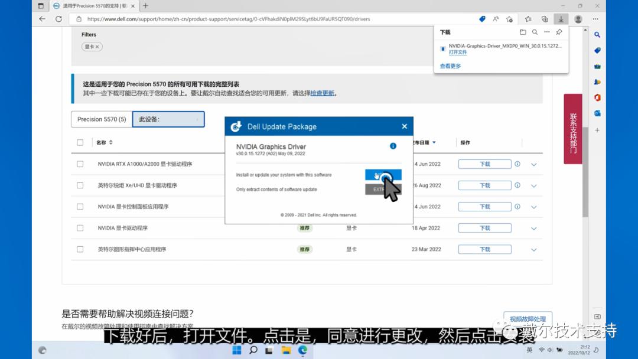Open downloads folder icon in Downloads panel
The width and height of the screenshot is (638, 359).
click(x=522, y=32)
